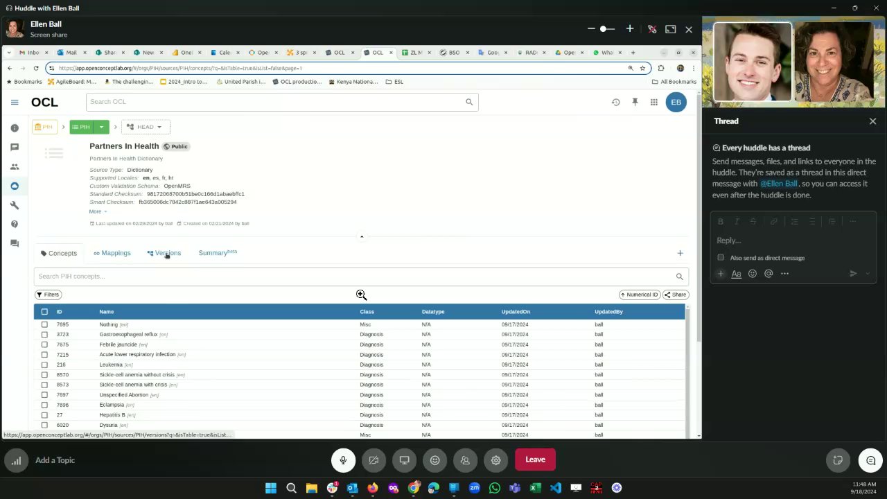Open the sidebar wrench tools icon
Image resolution: width=887 pixels, height=499 pixels.
tap(15, 205)
